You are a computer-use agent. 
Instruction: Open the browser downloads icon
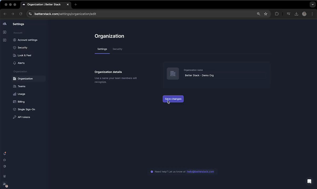point(296,14)
